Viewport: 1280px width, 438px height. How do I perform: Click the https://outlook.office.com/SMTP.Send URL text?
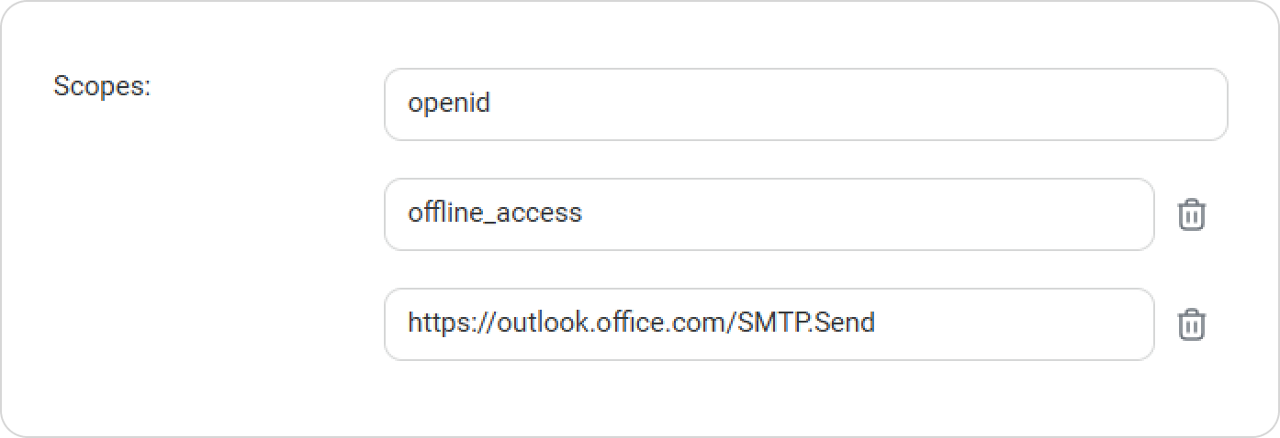tap(641, 323)
